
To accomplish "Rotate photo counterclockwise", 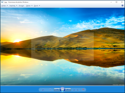I will click(x=74, y=90).
